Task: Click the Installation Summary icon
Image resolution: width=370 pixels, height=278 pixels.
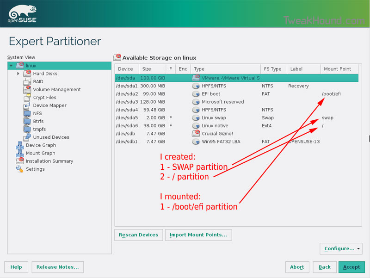Action: (20, 161)
